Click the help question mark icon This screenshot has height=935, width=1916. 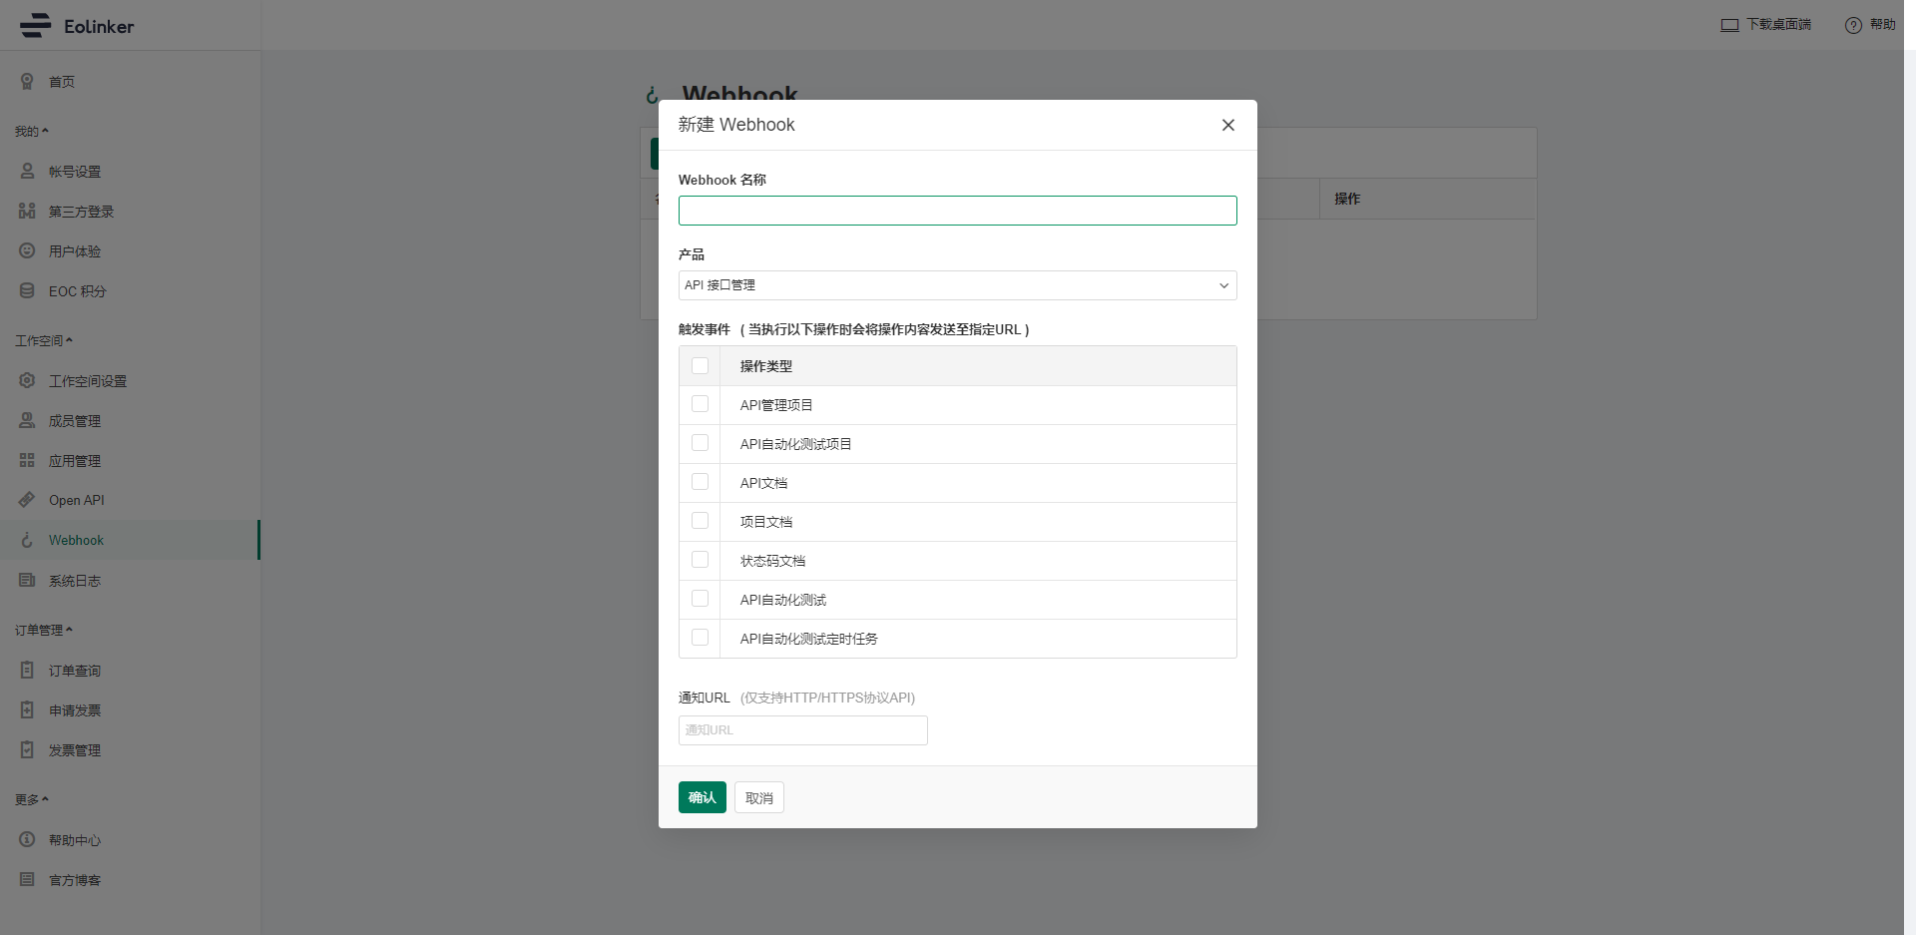coord(1853,25)
